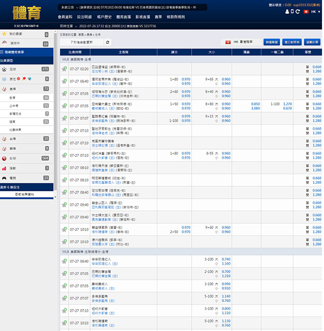Click the middle blue button near 香港賠率

pyautogui.click(x=292, y=42)
